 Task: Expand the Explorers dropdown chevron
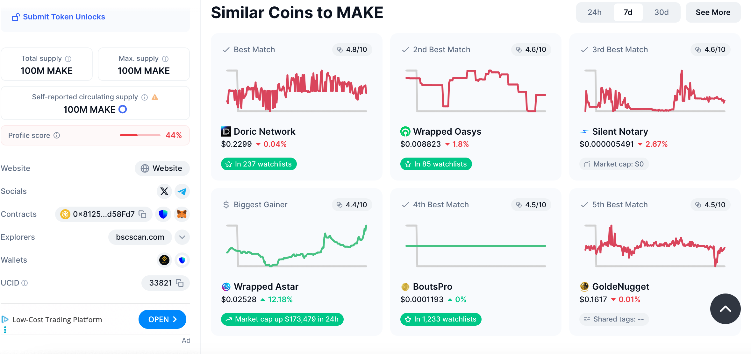(182, 237)
